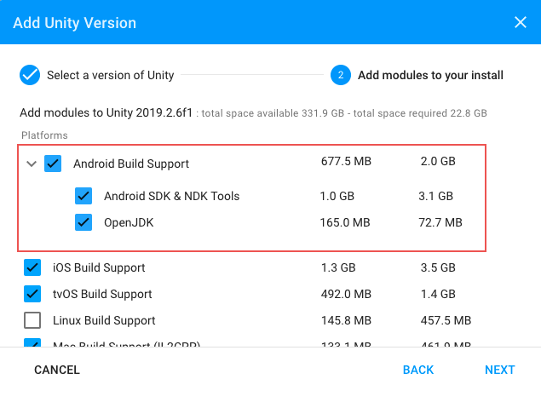Click the step 2 circle icon

coord(340,75)
